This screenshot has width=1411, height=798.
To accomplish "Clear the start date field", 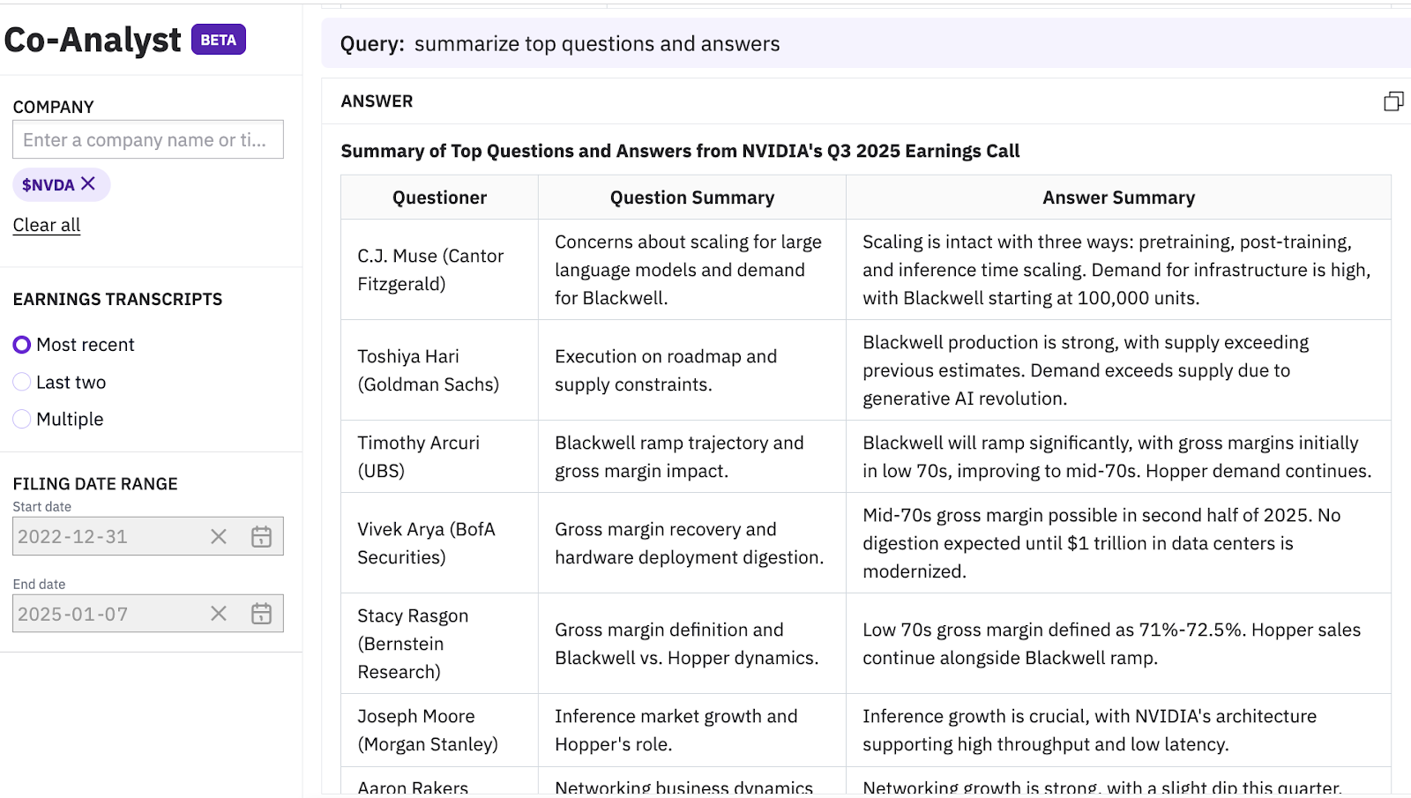I will pyautogui.click(x=219, y=536).
